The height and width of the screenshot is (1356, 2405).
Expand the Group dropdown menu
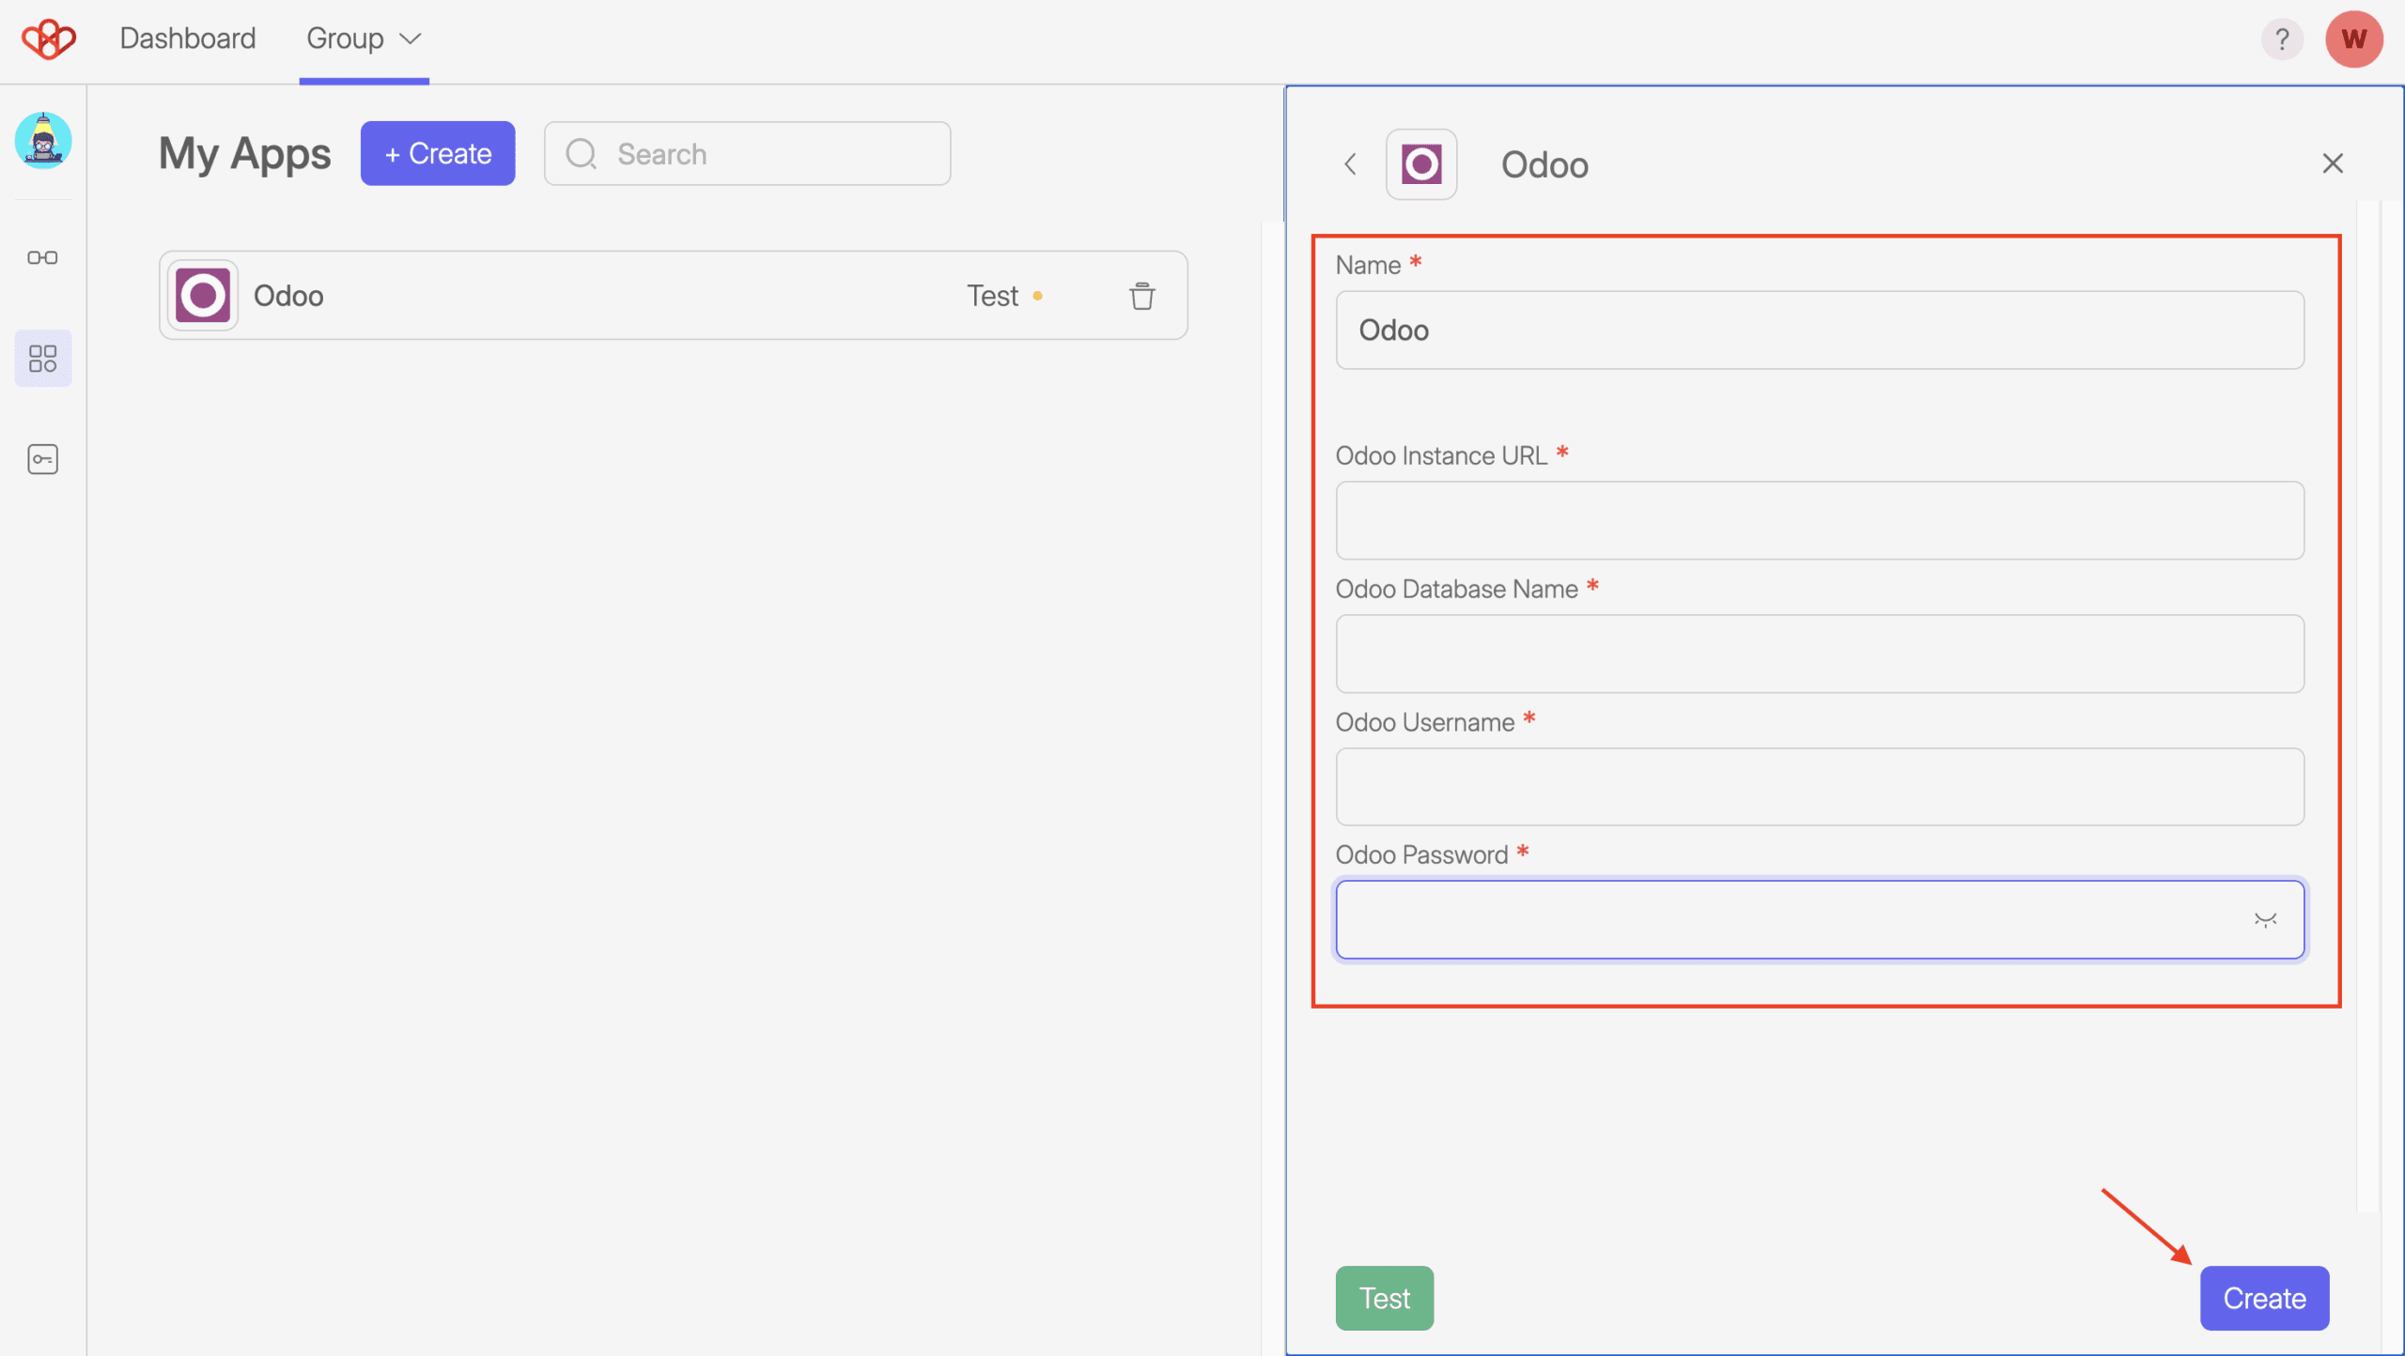point(364,39)
